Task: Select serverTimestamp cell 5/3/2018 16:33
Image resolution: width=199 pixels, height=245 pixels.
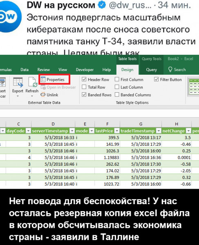Action: pyautogui.click(x=53, y=138)
